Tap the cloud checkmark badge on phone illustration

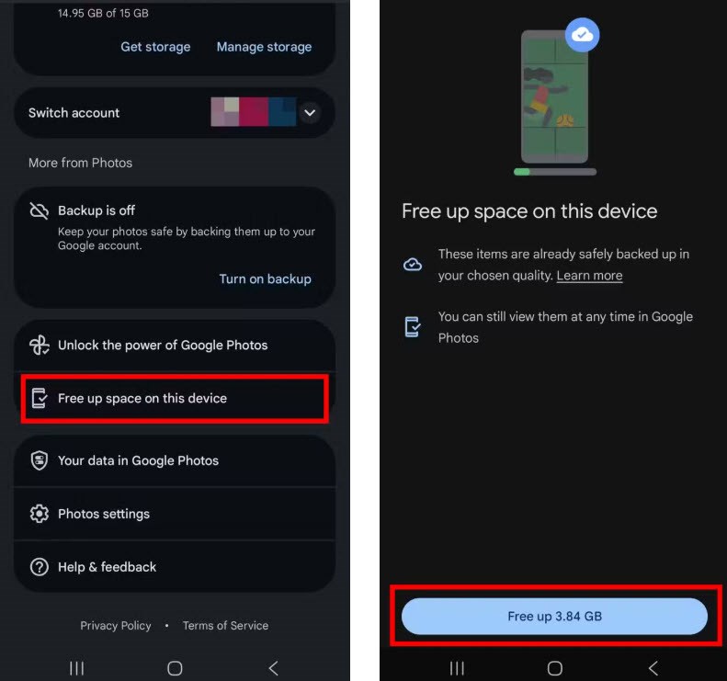583,35
